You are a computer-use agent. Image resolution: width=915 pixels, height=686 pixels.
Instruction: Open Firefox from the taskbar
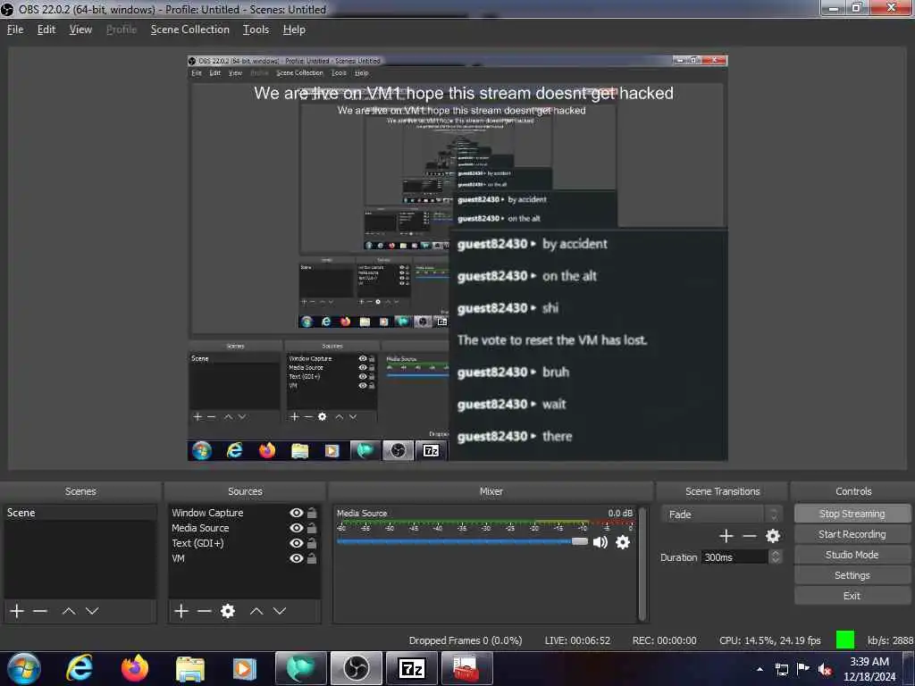[135, 668]
